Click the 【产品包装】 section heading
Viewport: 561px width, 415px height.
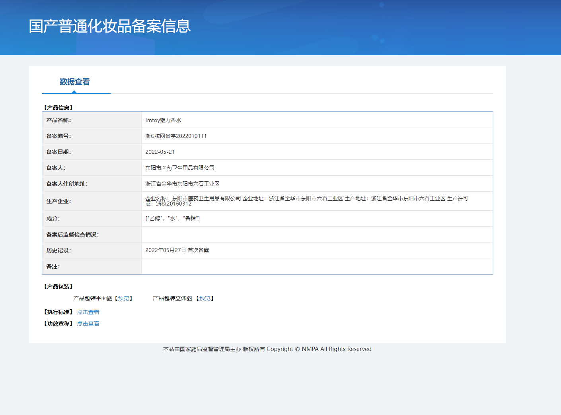click(58, 287)
